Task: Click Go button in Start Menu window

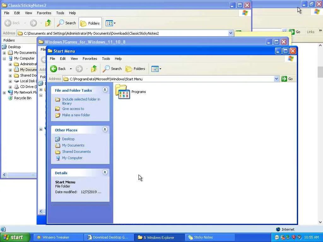Action: coord(287,79)
